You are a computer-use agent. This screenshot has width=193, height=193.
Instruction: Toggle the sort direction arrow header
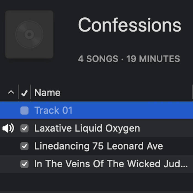[x=11, y=92]
